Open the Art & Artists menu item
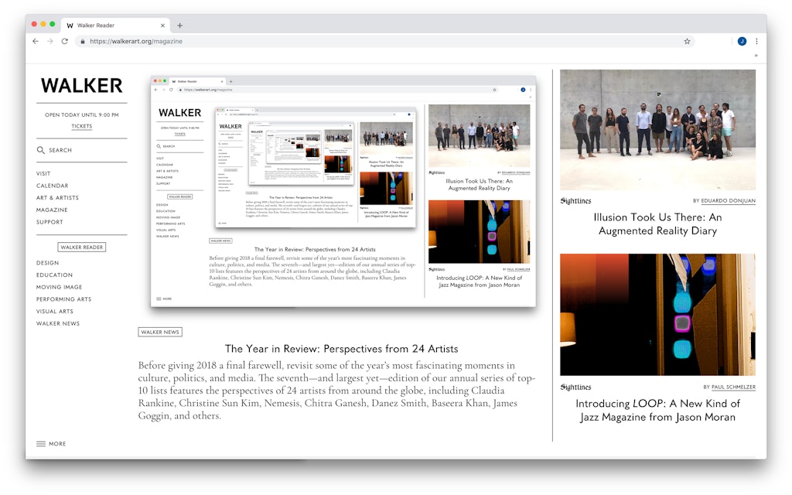 [x=57, y=198]
